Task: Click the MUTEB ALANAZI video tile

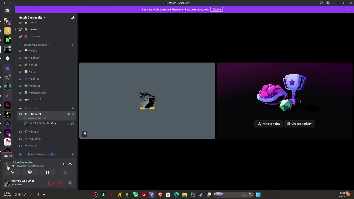Action: click(147, 101)
